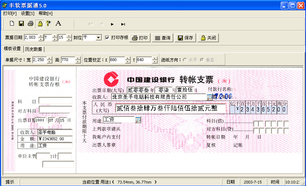306x186 pixels.
Task: Increase the year in 票据日期 spinner
Action: coord(41,36)
